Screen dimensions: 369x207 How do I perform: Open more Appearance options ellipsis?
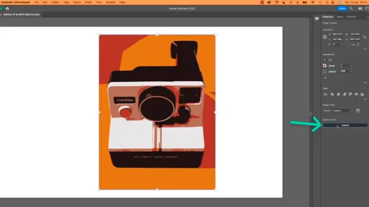coord(365,83)
